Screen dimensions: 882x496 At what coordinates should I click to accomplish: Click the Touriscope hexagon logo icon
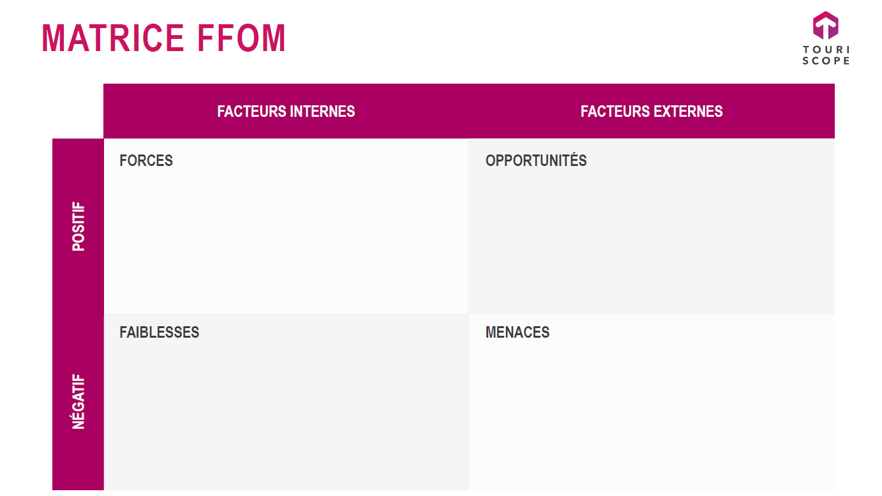825,26
